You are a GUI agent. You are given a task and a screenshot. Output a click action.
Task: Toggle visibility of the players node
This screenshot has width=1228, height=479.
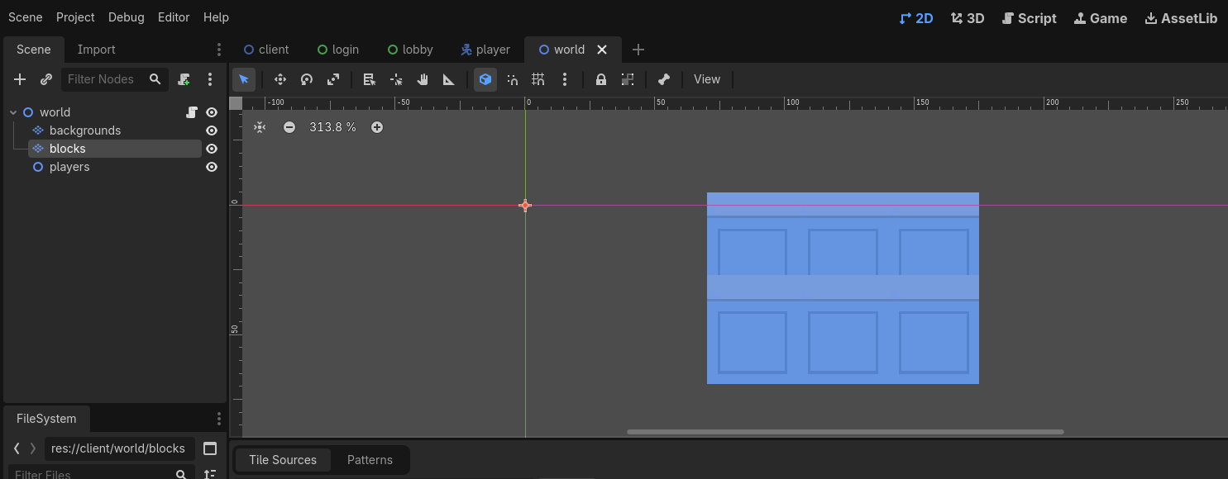point(212,167)
